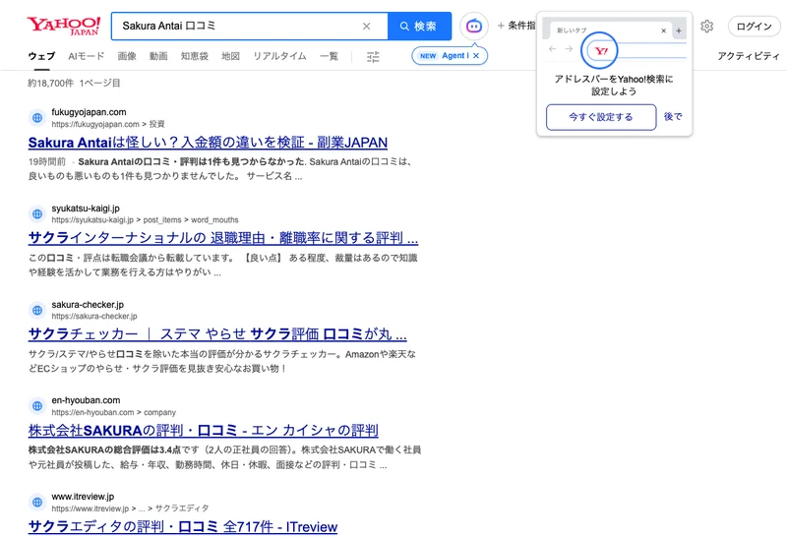Dismiss the popup with 後で
787x537 pixels.
(673, 116)
